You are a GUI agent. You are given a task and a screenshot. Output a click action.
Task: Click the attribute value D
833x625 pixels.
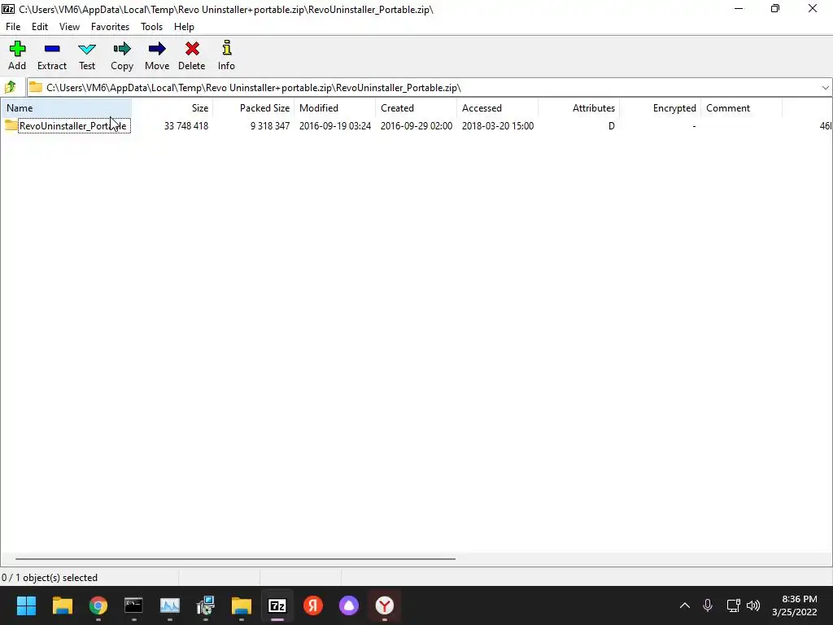[612, 126]
